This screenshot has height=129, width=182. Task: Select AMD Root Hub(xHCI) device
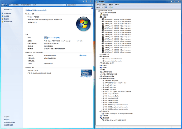pos(111,81)
